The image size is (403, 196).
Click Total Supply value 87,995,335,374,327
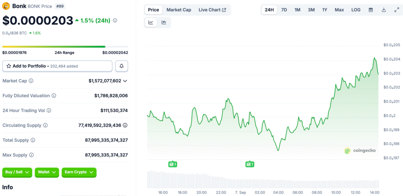106,140
